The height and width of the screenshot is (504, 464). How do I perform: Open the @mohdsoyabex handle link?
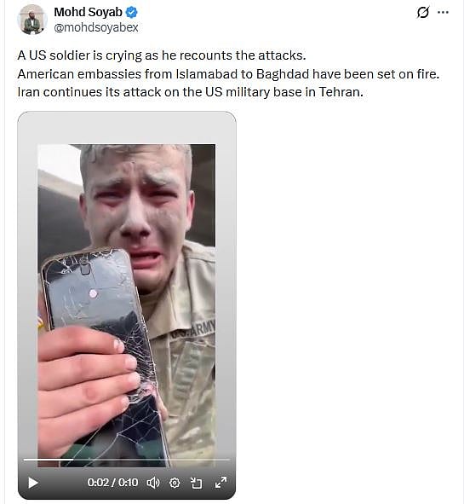(96, 27)
